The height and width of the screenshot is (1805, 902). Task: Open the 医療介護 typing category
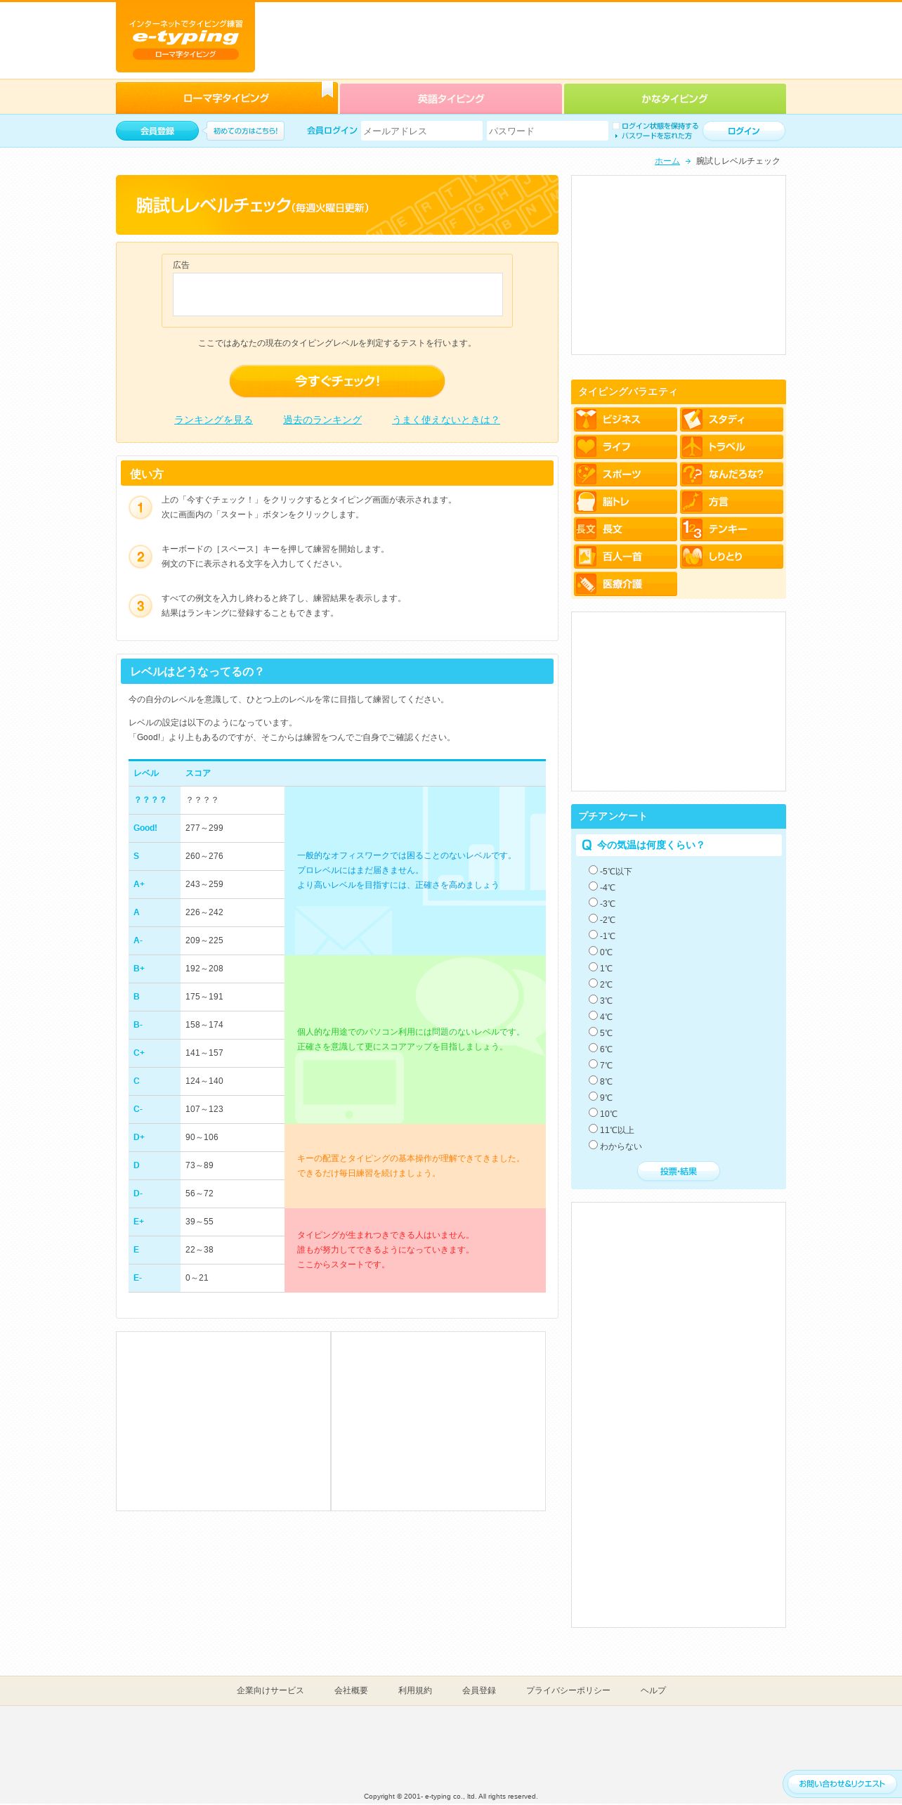625,583
